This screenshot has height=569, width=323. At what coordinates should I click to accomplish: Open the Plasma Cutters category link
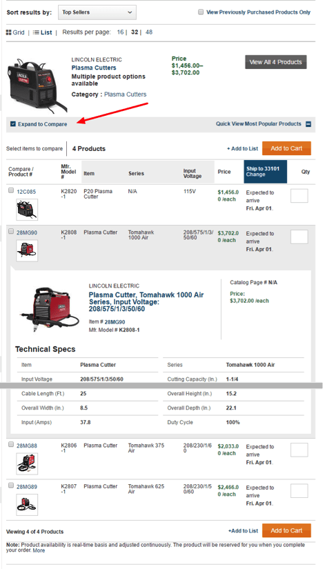pos(126,94)
